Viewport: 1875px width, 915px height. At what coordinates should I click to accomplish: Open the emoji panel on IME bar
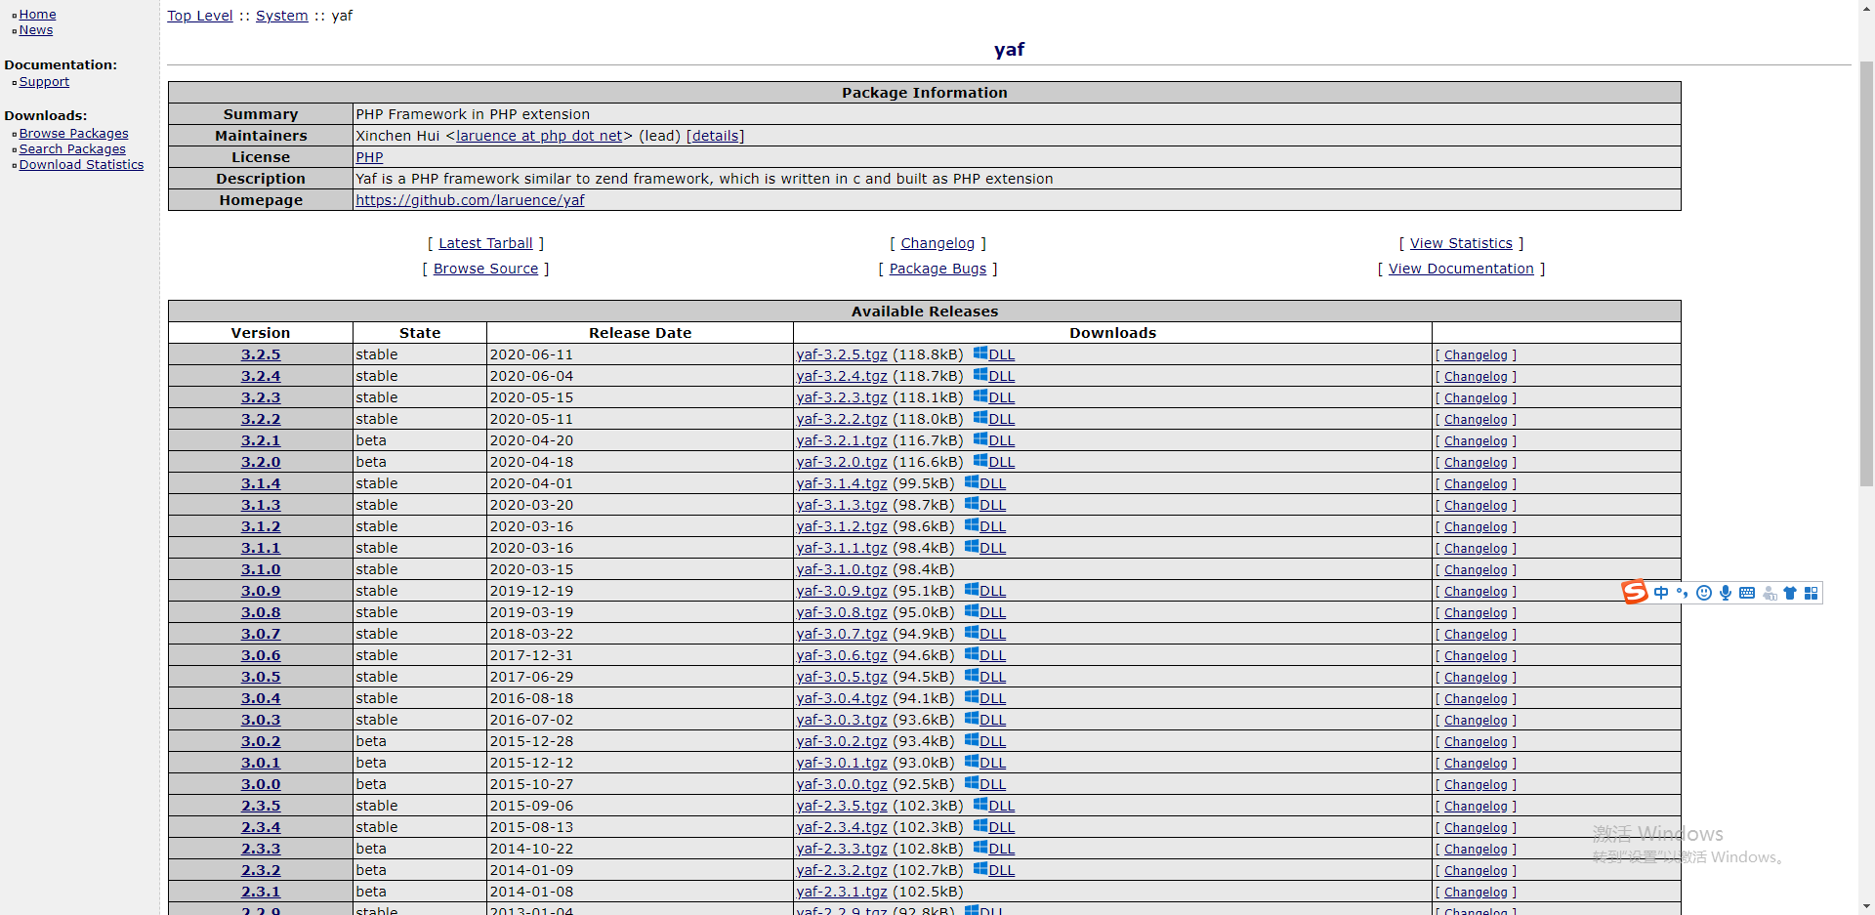[x=1704, y=593]
